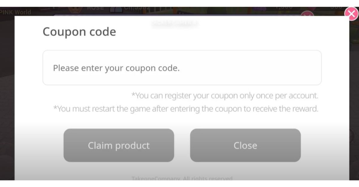Screen dimensions: 359x187
Task: Click the blurred caption above the dialog title
Action: pos(175,23)
